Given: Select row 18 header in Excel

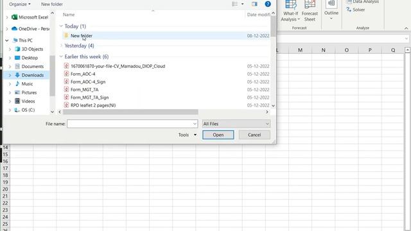Looking at the screenshot, I should 5,175.
